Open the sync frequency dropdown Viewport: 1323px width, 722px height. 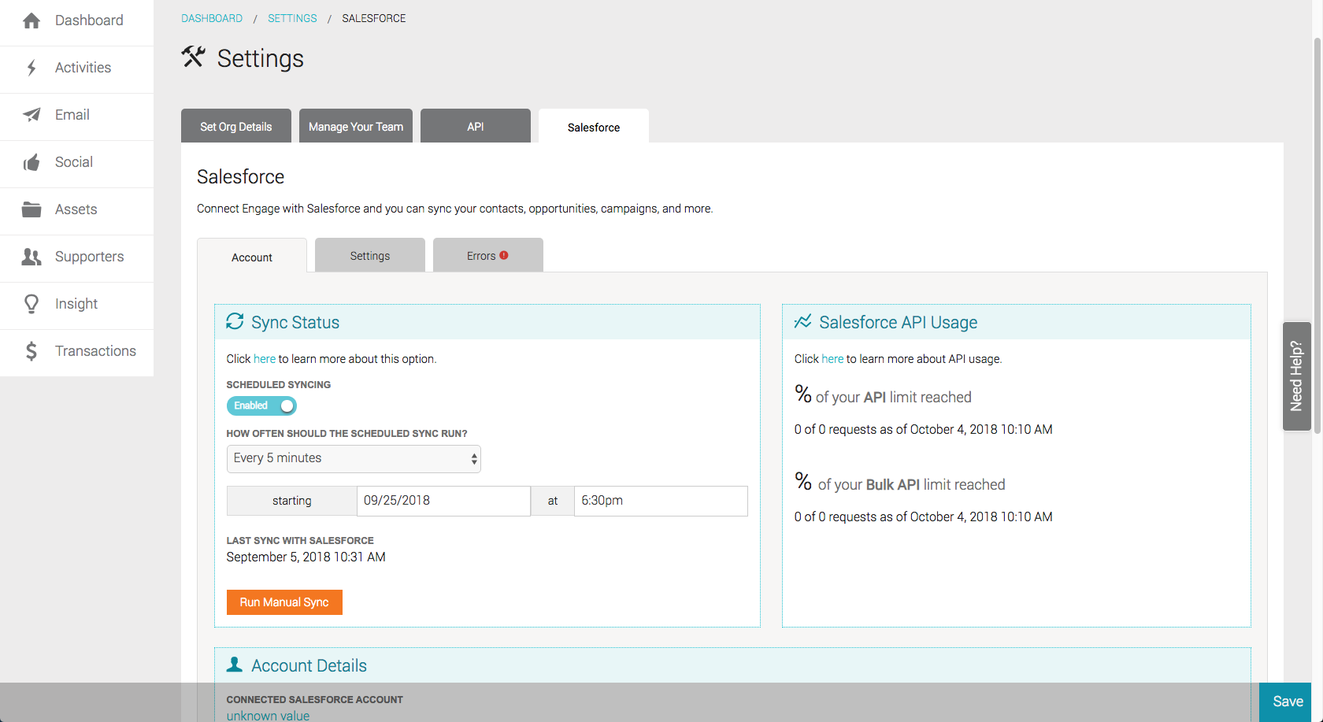click(x=354, y=459)
